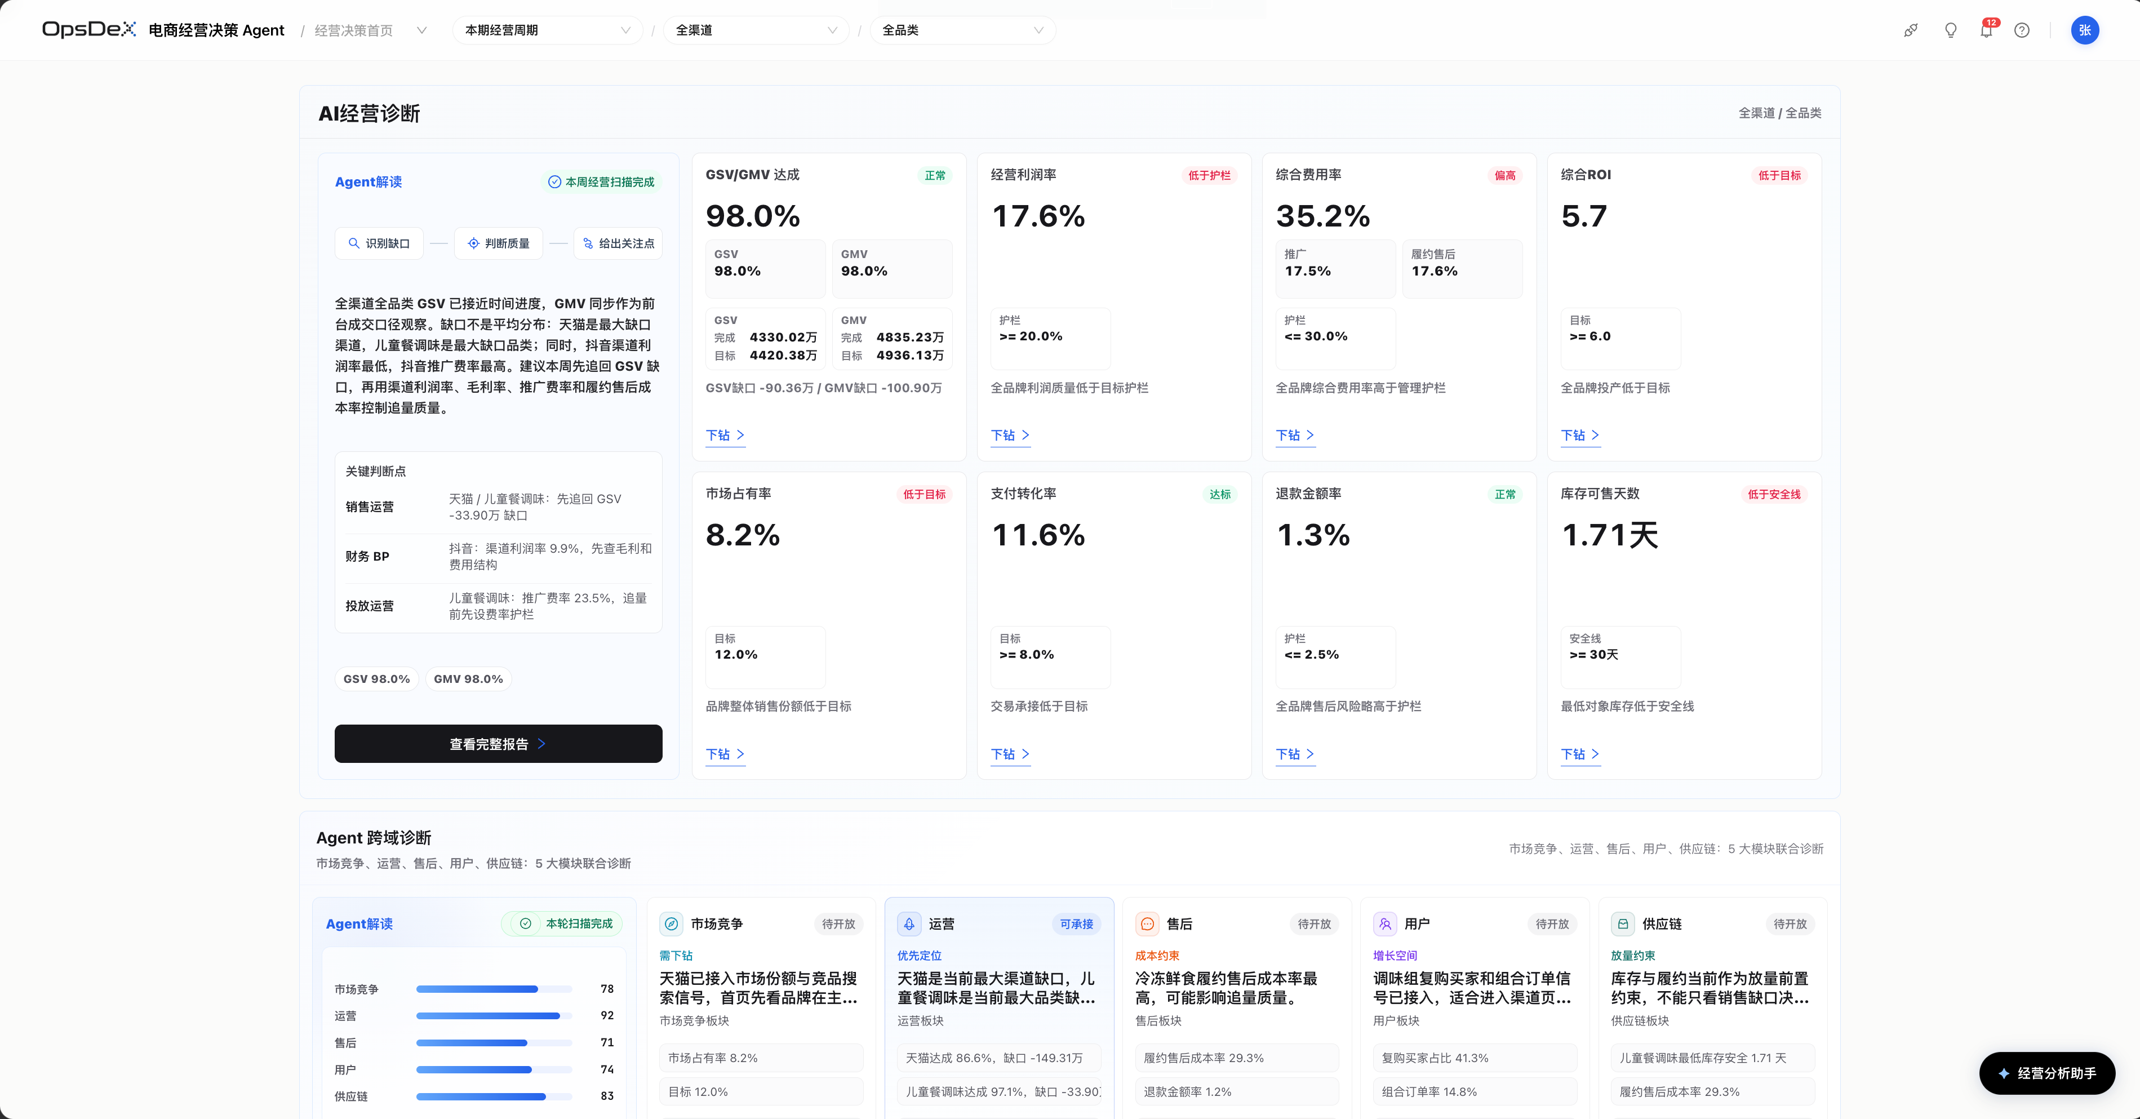Select the 销售运营 key judgment row
This screenshot has height=1119, width=2140.
pyautogui.click(x=499, y=507)
